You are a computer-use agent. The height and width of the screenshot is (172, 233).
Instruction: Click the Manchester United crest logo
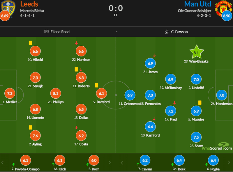[x=224, y=8]
